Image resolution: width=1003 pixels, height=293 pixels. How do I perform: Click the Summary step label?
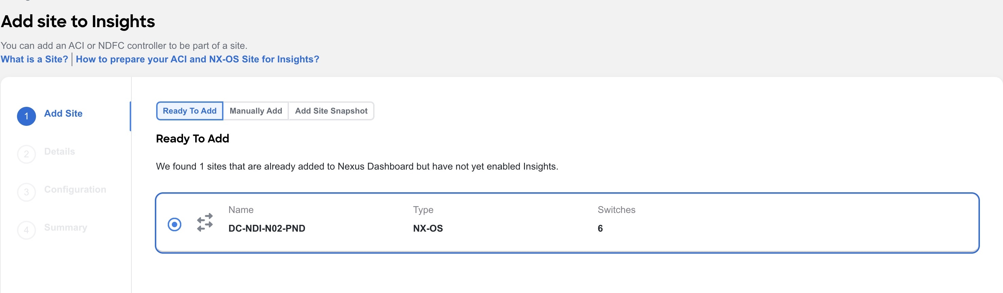point(66,227)
